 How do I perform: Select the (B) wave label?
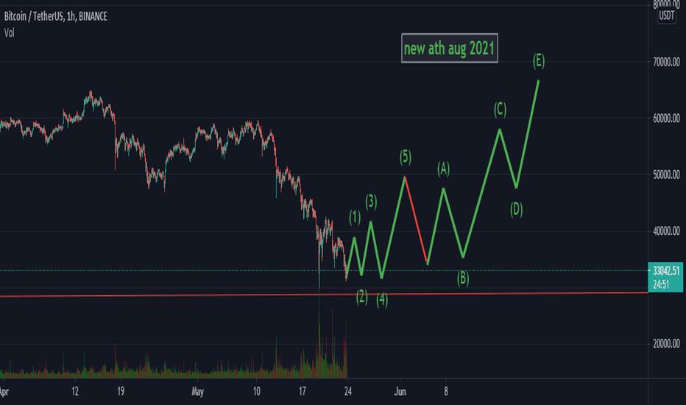(x=463, y=278)
